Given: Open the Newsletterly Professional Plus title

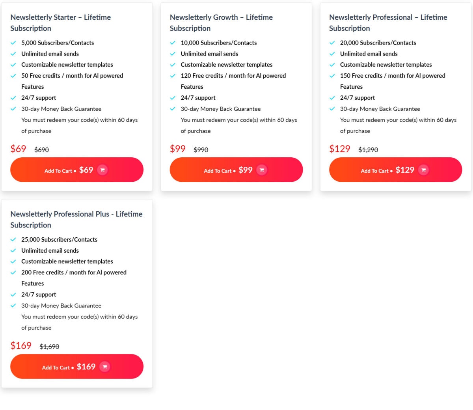Looking at the screenshot, I should coord(76,220).
